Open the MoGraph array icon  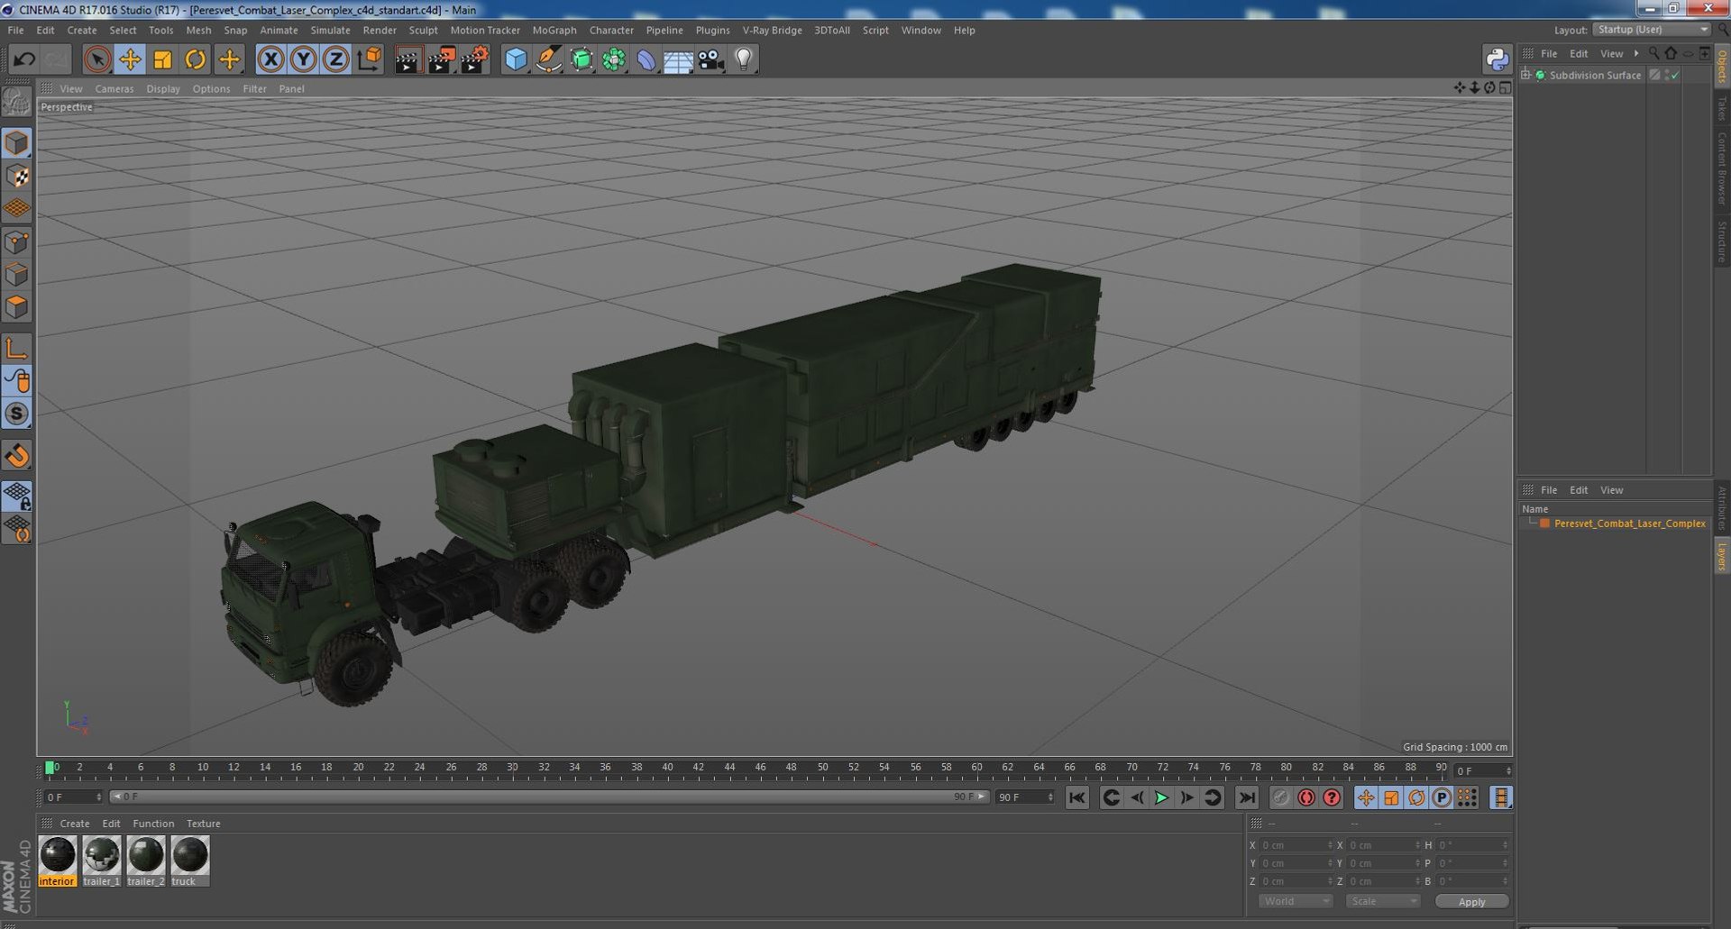click(614, 59)
